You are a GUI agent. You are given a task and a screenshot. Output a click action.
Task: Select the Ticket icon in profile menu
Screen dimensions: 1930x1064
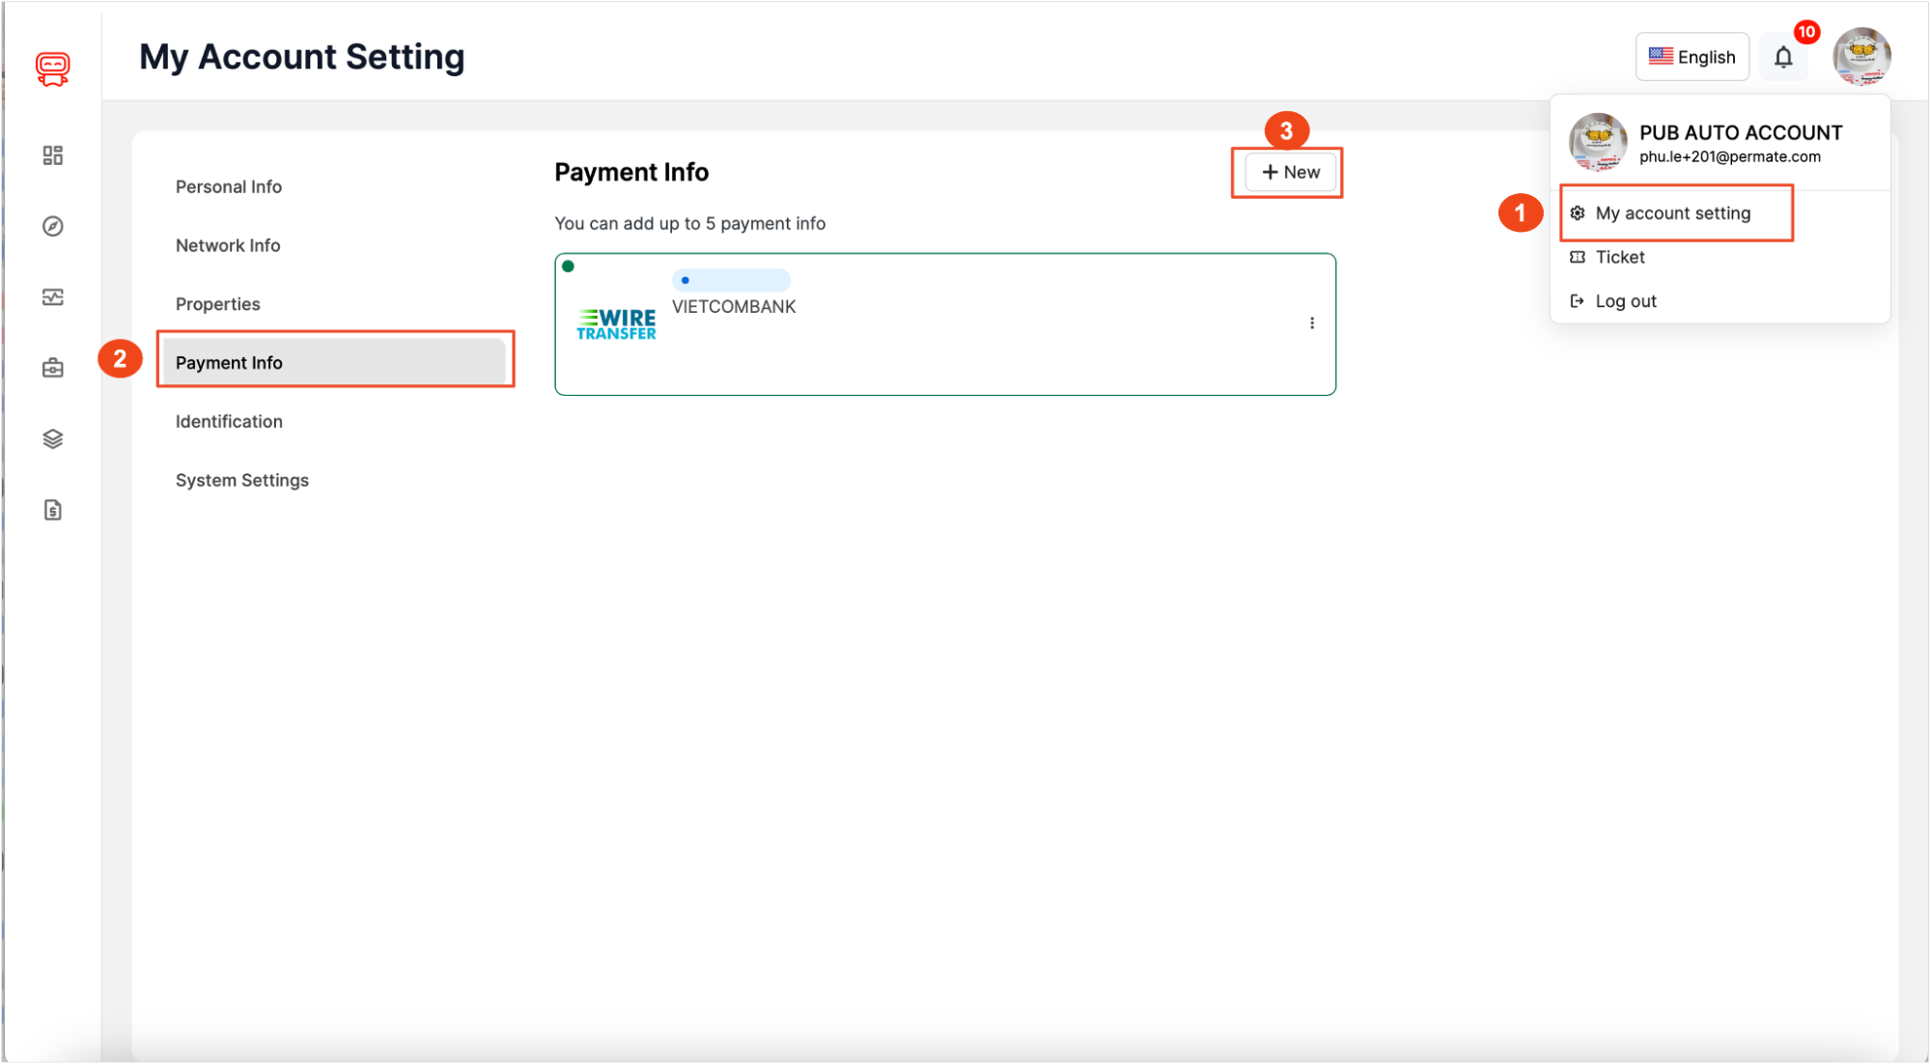click(x=1579, y=257)
